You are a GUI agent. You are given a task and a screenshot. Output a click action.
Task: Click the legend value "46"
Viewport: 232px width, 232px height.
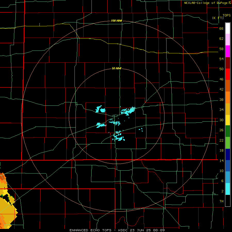(x=221, y=79)
